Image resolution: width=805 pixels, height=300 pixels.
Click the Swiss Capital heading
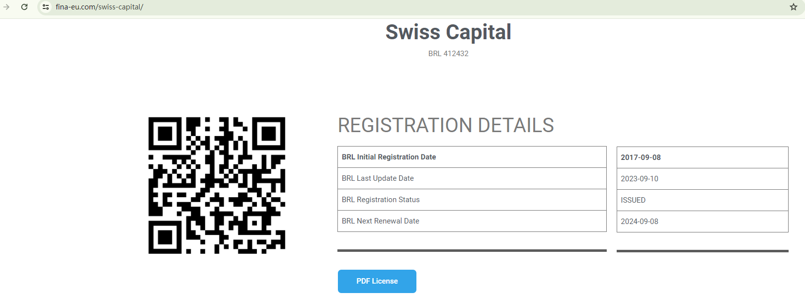[448, 32]
